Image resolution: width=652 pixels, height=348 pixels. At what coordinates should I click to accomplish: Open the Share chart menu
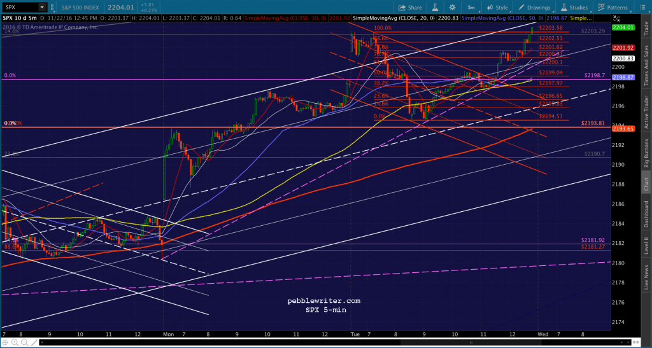(x=410, y=8)
